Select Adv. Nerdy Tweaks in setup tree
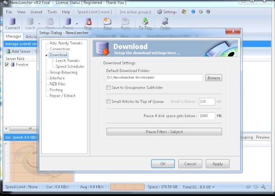Screen dimensions: 275x196 pyautogui.click(x=66, y=43)
